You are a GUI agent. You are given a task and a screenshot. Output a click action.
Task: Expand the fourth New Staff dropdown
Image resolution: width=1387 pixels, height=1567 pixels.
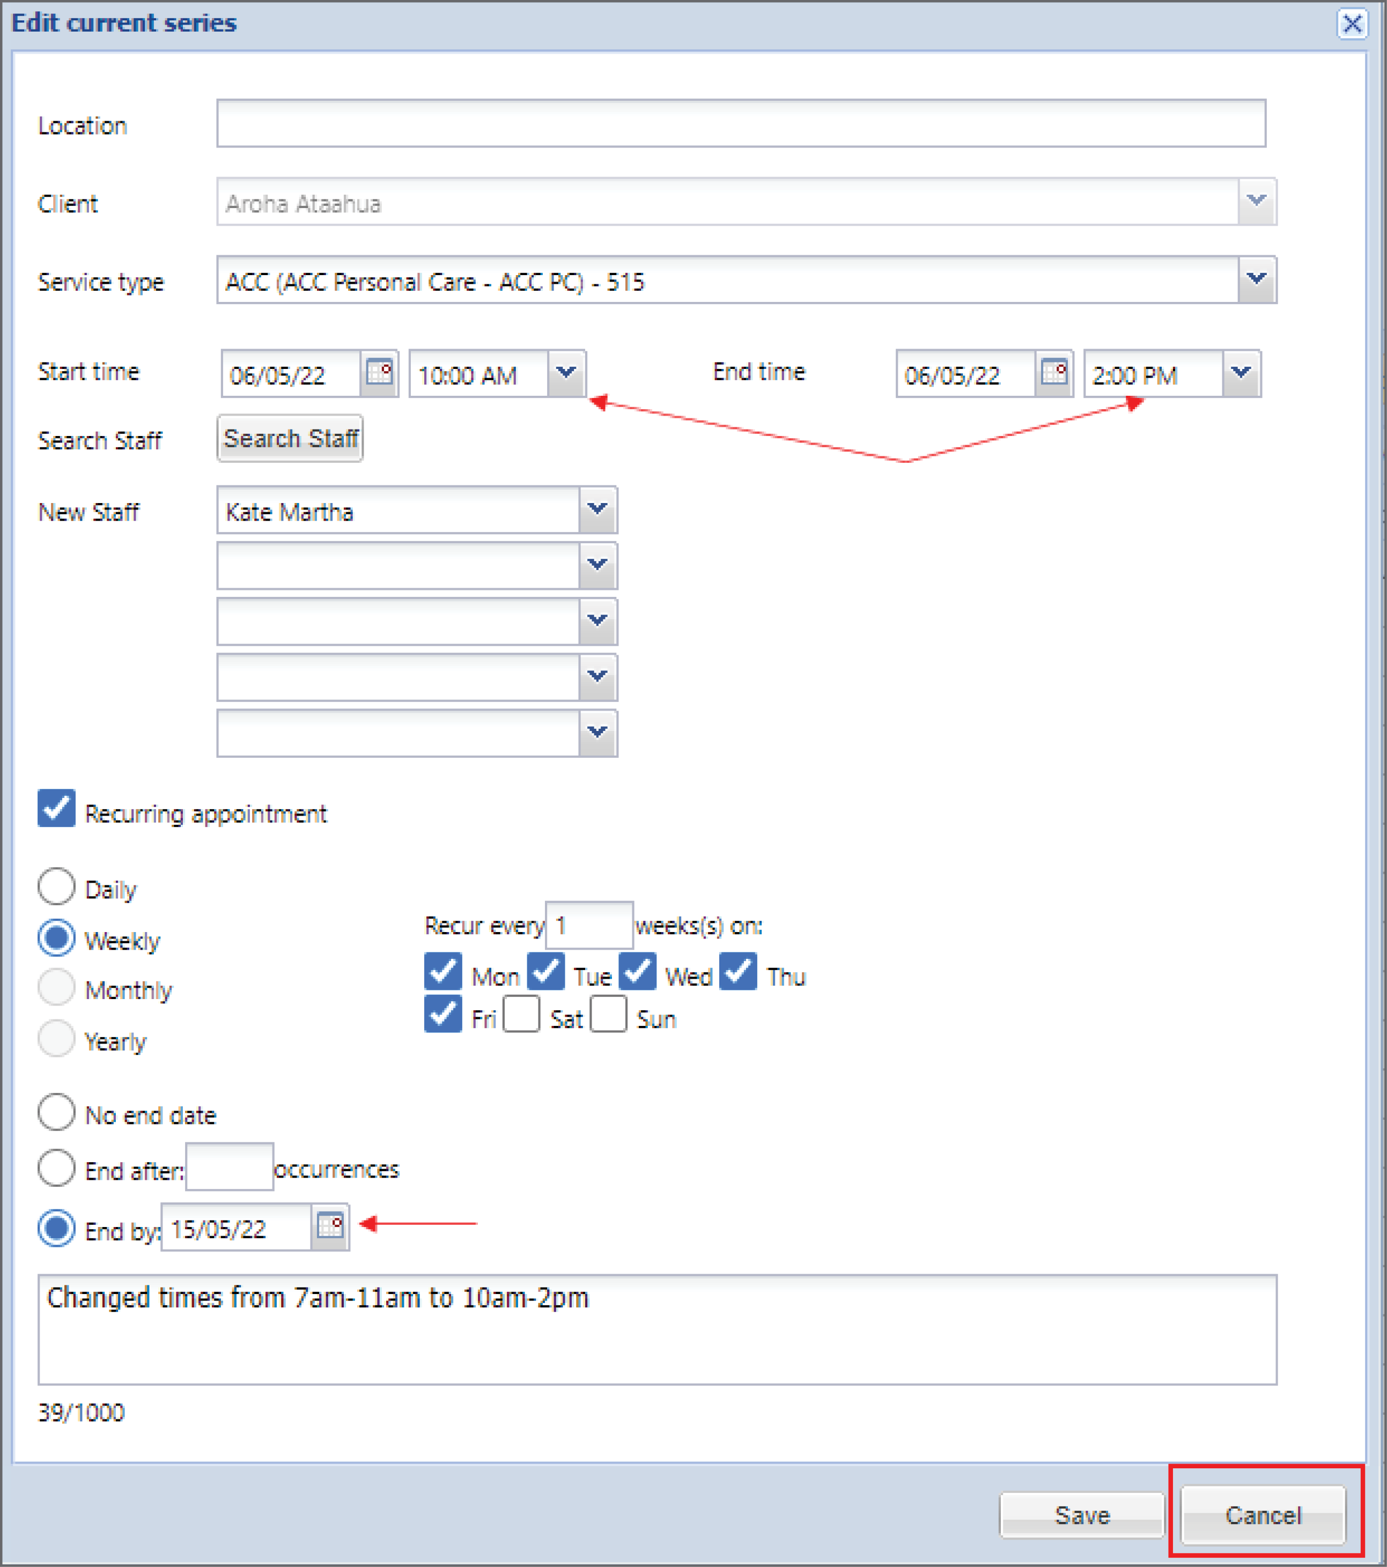point(598,677)
